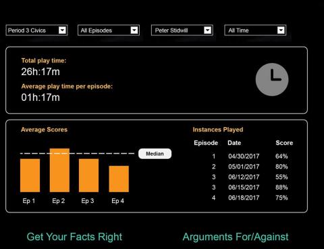Open Arguments For/Against link
Image resolution: width=324 pixels, height=249 pixels.
pos(236,237)
